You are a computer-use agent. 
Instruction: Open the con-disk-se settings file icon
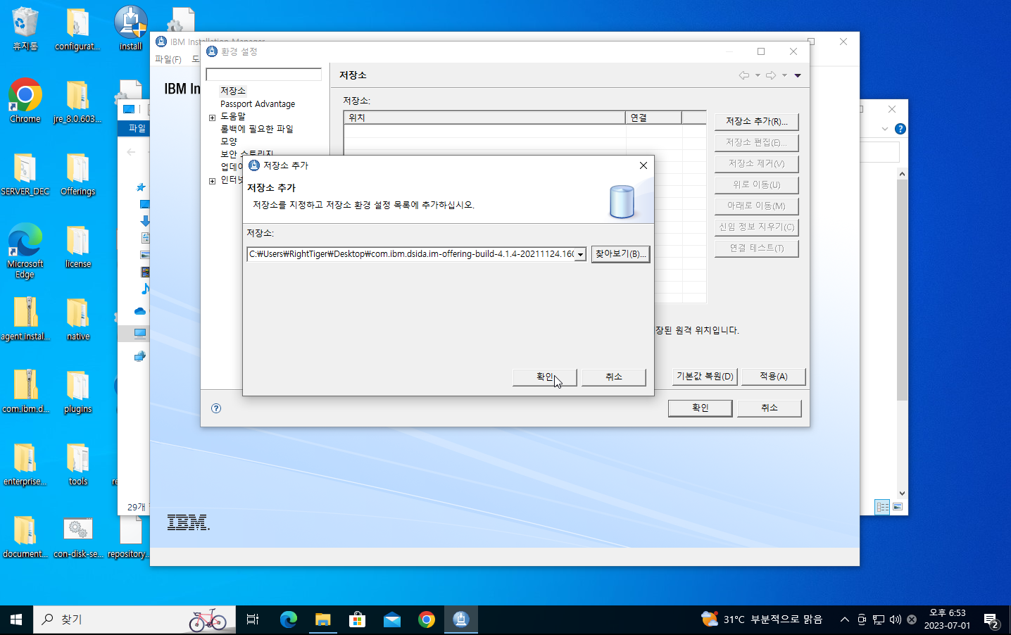pos(77,536)
